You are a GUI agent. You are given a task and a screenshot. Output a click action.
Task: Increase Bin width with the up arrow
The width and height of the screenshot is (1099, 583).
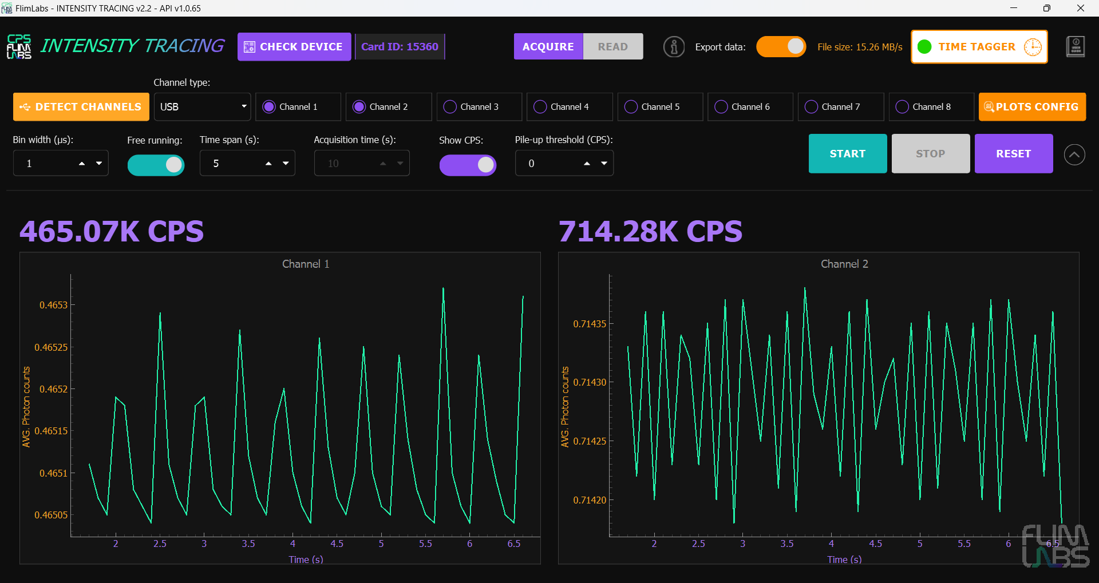click(82, 164)
